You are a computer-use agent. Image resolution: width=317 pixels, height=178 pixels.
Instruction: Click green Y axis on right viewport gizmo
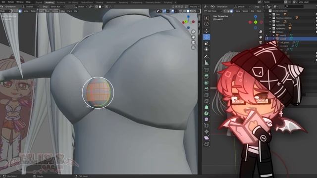[x=256, y=22]
